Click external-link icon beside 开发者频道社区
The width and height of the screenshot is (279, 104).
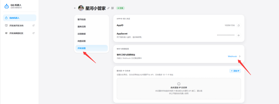pos(34,33)
